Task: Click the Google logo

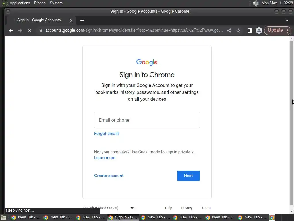Action: (x=147, y=62)
